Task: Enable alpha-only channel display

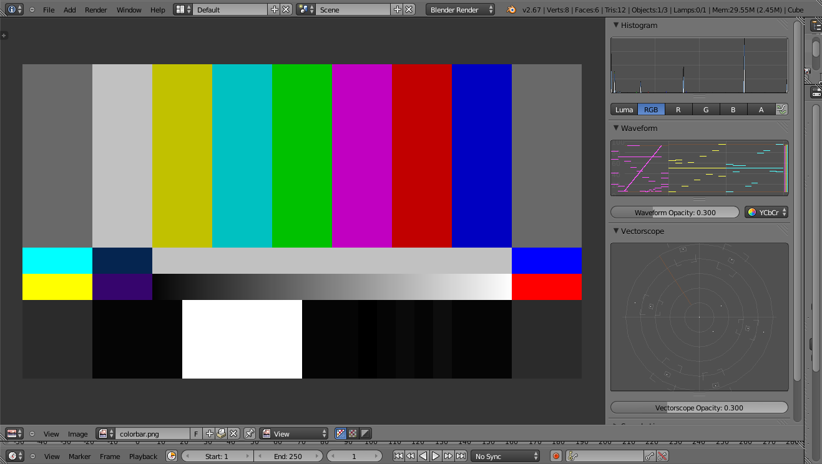Action: tap(365, 433)
